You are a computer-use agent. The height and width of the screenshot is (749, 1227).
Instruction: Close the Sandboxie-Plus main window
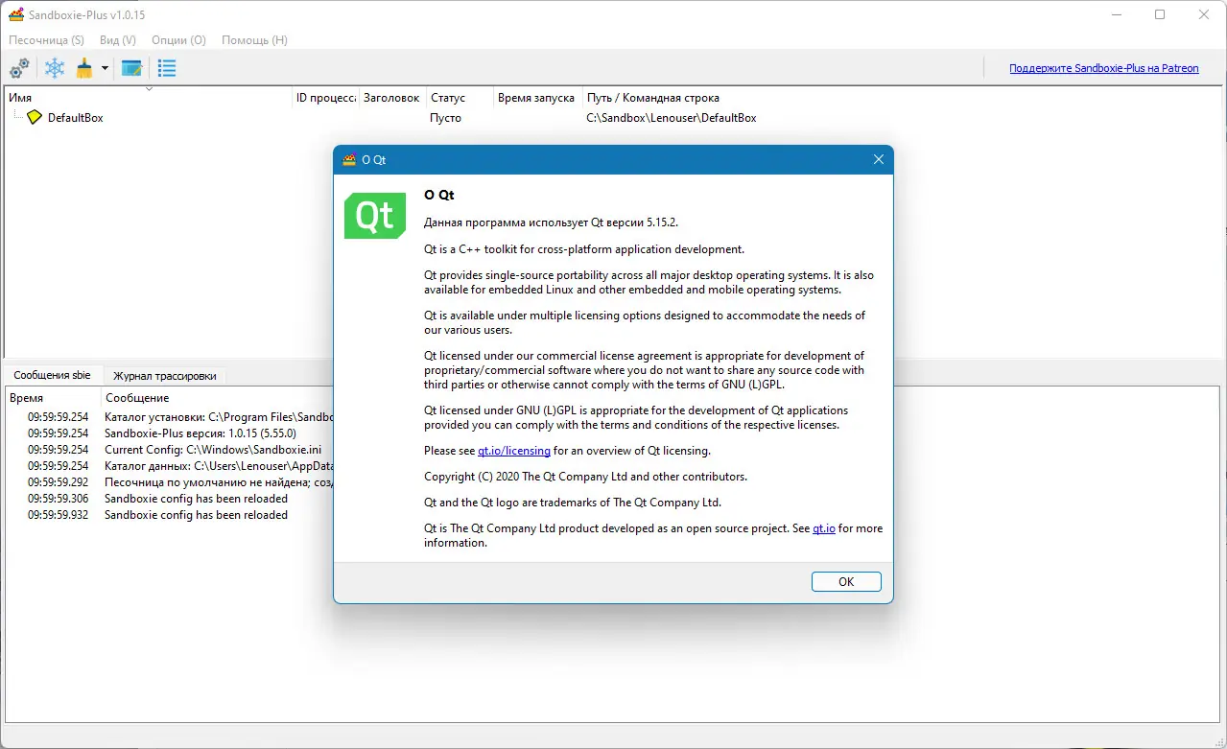(x=1204, y=14)
